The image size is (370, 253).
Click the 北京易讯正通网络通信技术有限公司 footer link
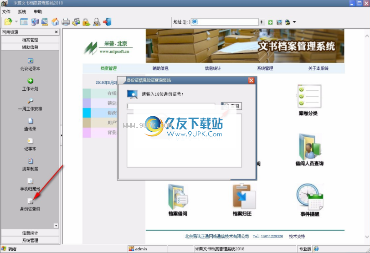pyautogui.click(x=217, y=236)
